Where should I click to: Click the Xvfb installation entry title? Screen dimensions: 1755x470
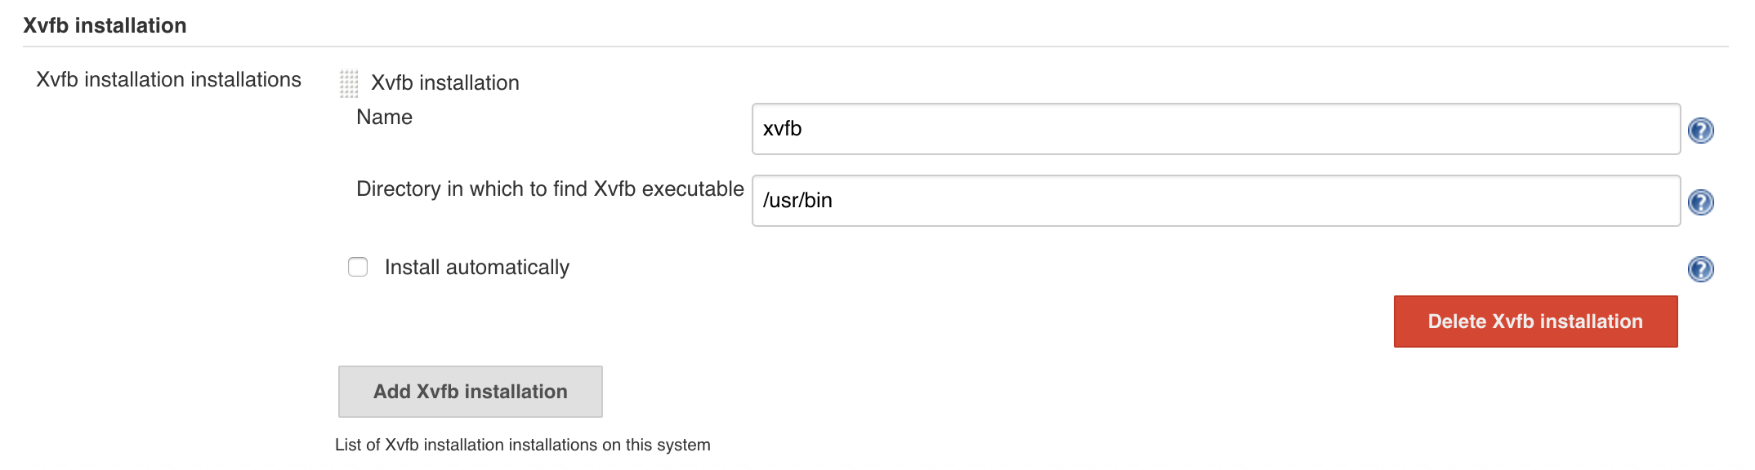click(444, 83)
